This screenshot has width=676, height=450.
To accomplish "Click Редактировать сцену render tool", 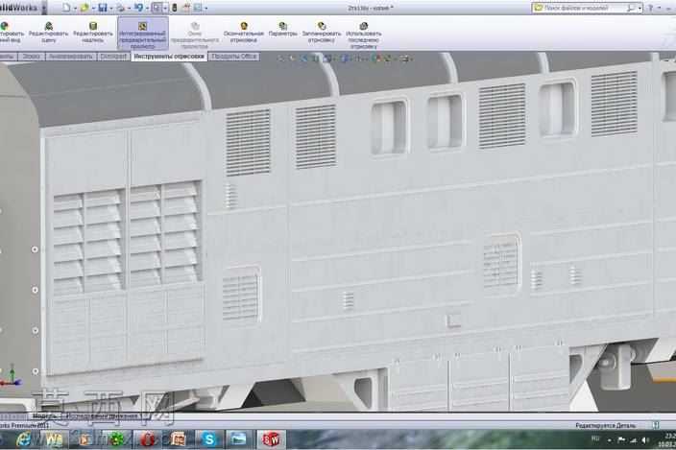I will tap(49, 33).
